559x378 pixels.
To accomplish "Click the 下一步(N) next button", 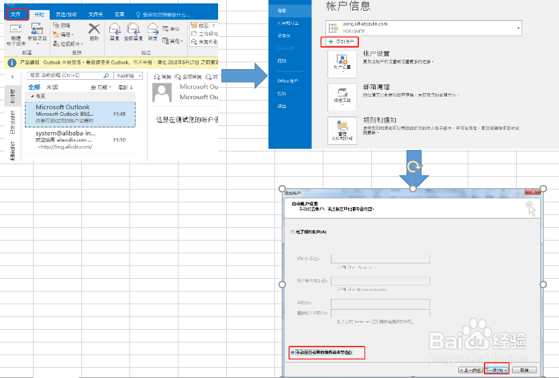I will pos(497,370).
